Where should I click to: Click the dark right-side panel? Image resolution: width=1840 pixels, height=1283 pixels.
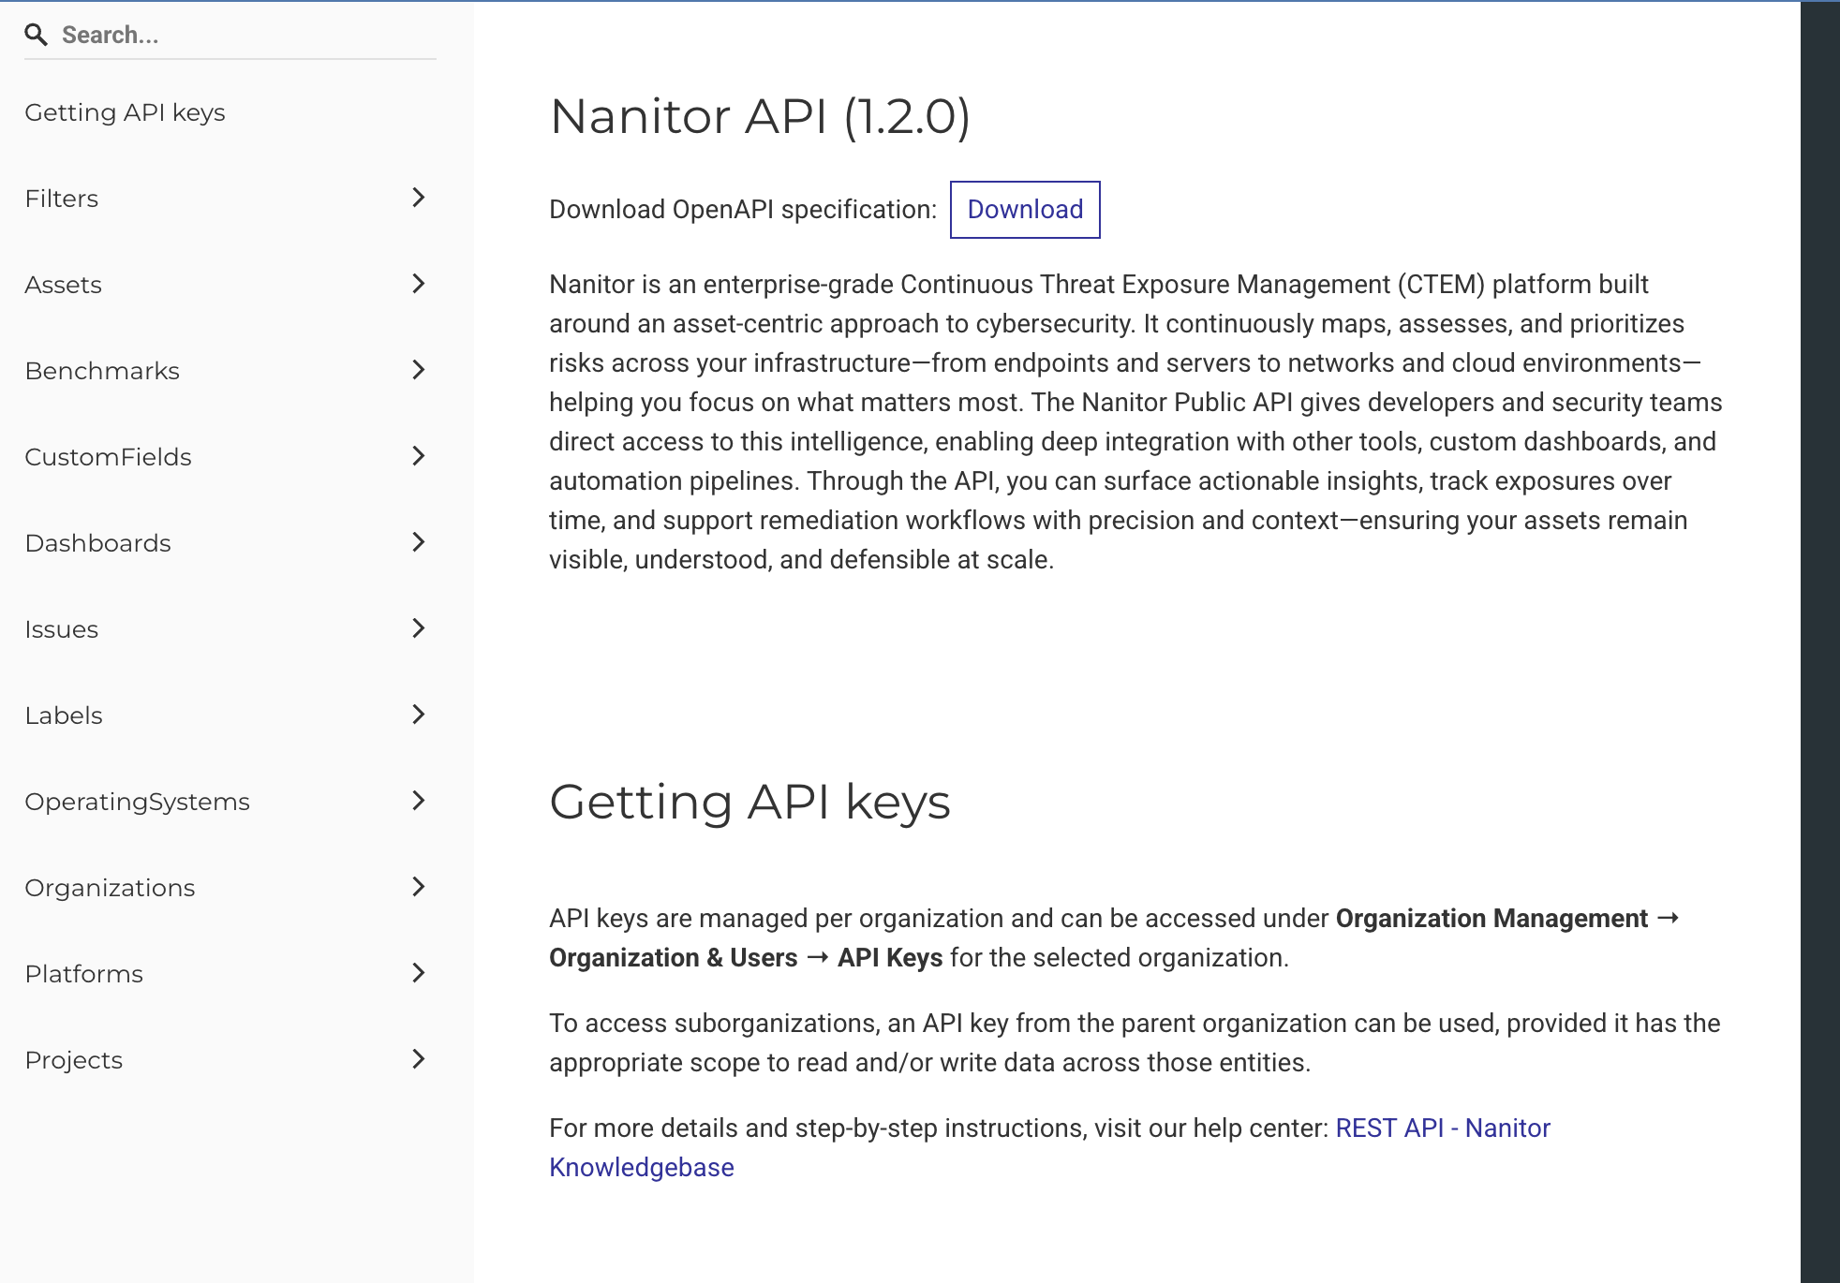coord(1819,641)
